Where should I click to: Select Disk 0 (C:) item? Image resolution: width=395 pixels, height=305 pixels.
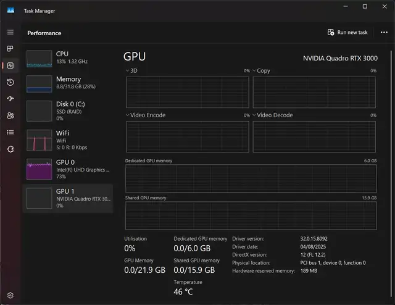(x=68, y=111)
